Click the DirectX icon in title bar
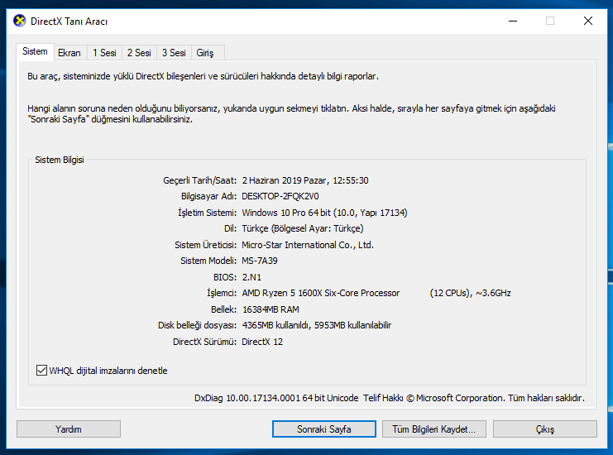This screenshot has height=455, width=613. pyautogui.click(x=20, y=21)
